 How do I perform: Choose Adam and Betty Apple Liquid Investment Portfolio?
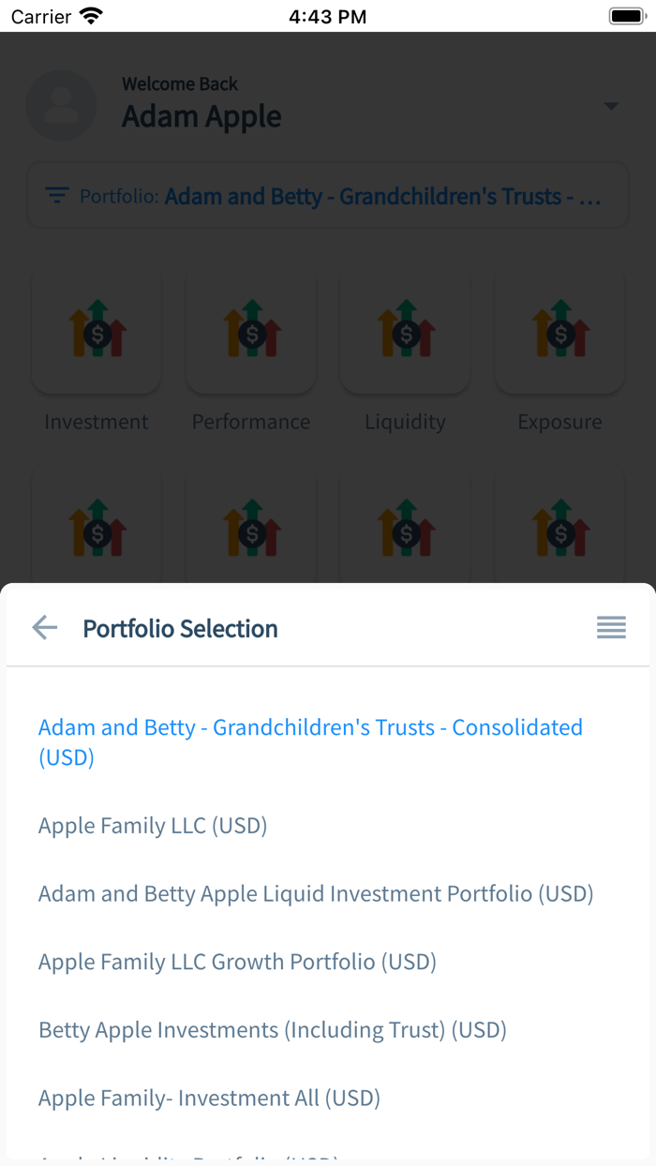click(316, 893)
